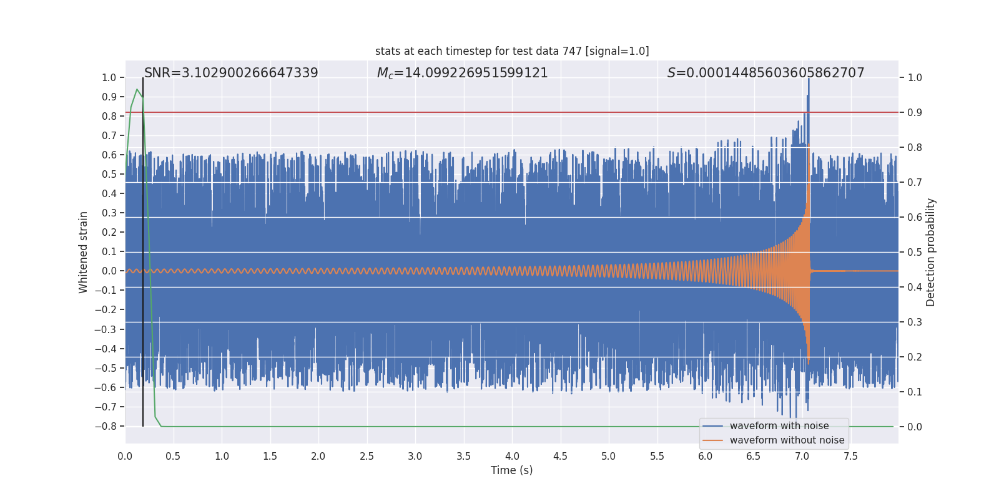The image size is (999, 499).
Task: Select the 'Detection probability' right axis label
Action: [931, 252]
